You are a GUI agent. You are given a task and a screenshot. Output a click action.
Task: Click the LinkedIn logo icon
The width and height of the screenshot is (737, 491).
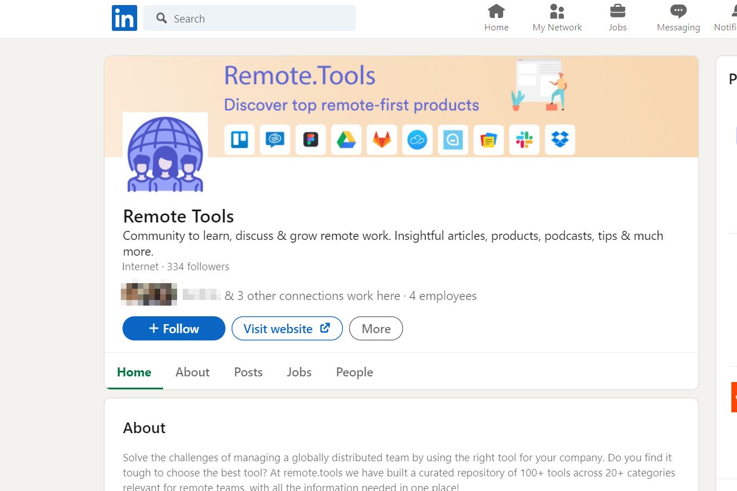(124, 18)
